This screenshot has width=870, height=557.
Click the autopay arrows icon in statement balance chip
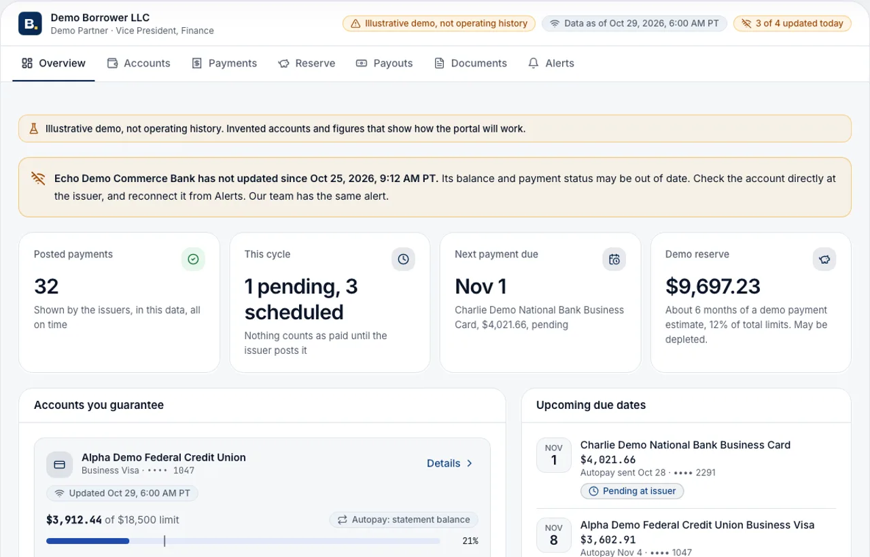[x=343, y=520]
